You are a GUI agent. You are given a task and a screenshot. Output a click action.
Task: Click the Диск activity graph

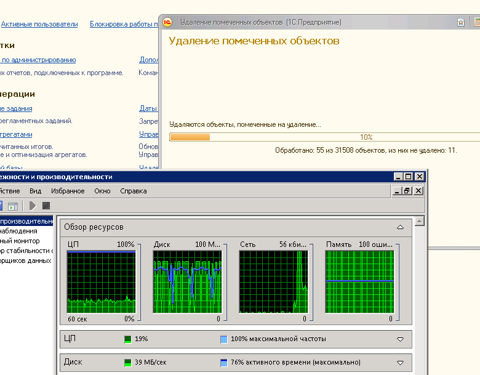point(187,282)
